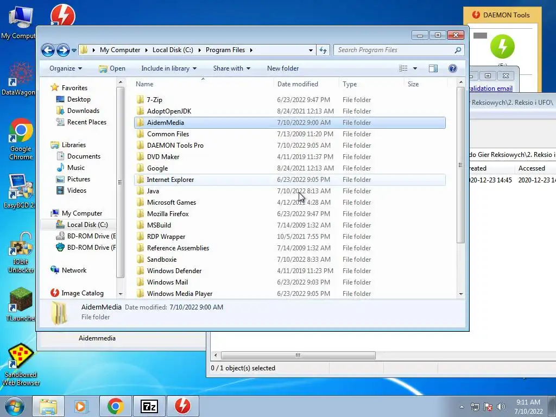Select the DVD Maker folder
Viewport: 556px width, 417px height.
click(290, 157)
